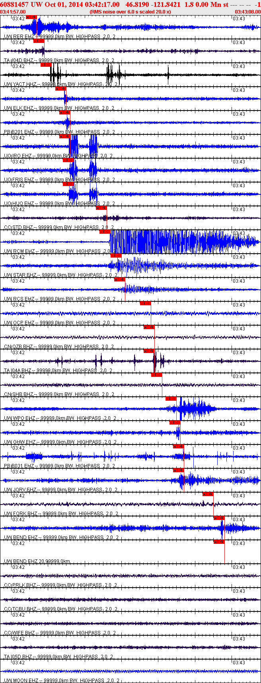Screen dimensions: 261x683
Task: Click the red pick flag on I04A trace
Action: [149, 351]
